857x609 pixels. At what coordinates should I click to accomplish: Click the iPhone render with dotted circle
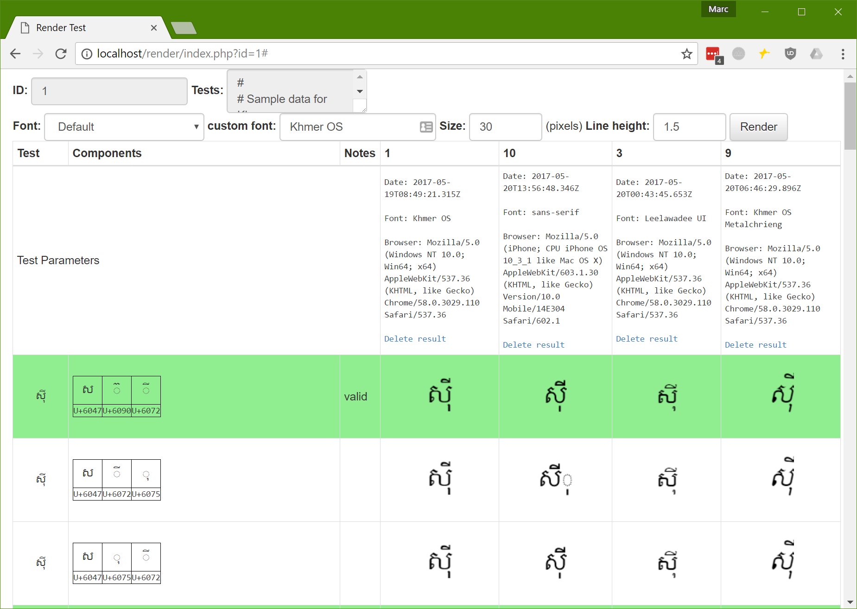coord(556,479)
